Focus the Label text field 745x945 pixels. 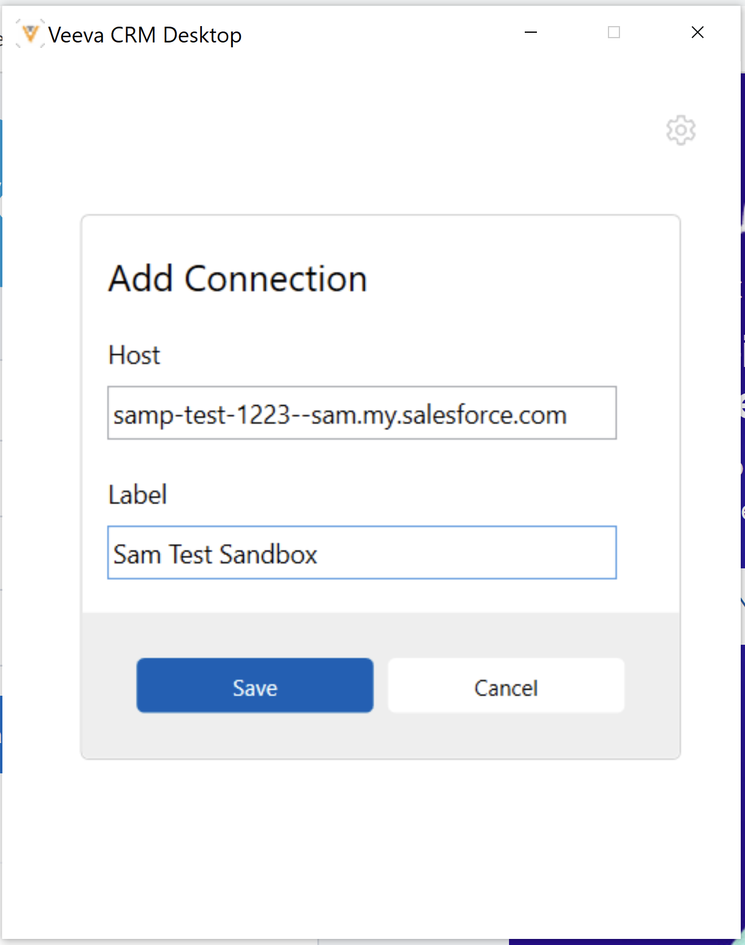[x=362, y=553]
